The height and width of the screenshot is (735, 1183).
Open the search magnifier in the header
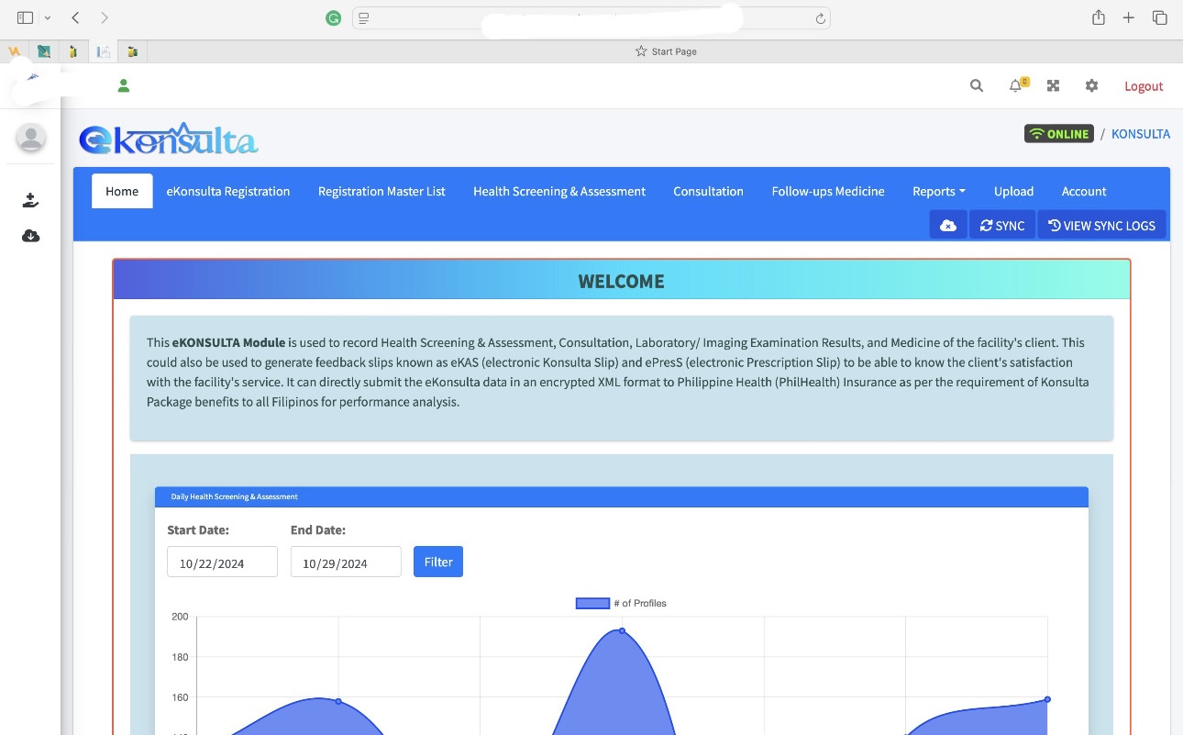coord(977,85)
